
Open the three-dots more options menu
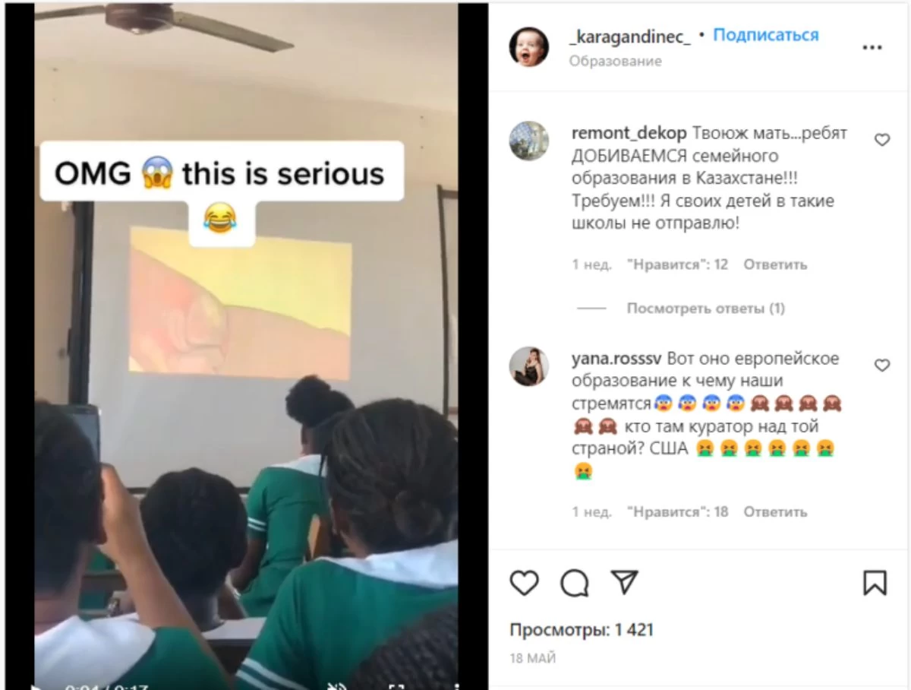[x=872, y=47]
